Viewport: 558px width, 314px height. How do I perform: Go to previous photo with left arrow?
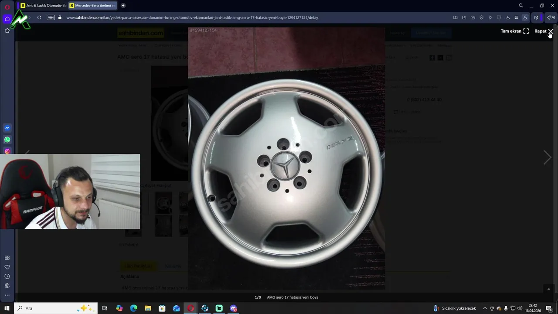[x=27, y=154]
